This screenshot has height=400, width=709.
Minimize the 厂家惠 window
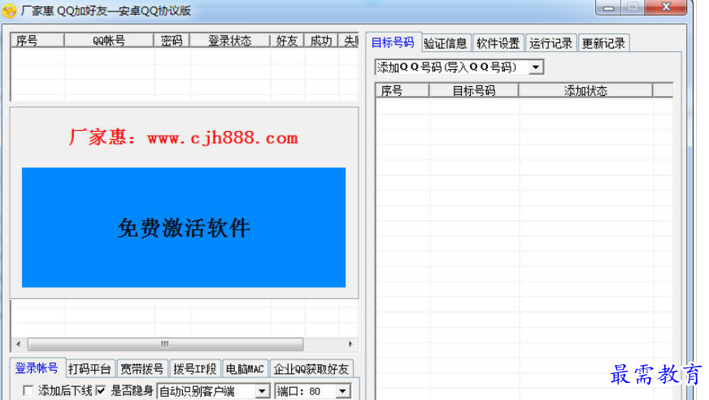click(x=609, y=7)
